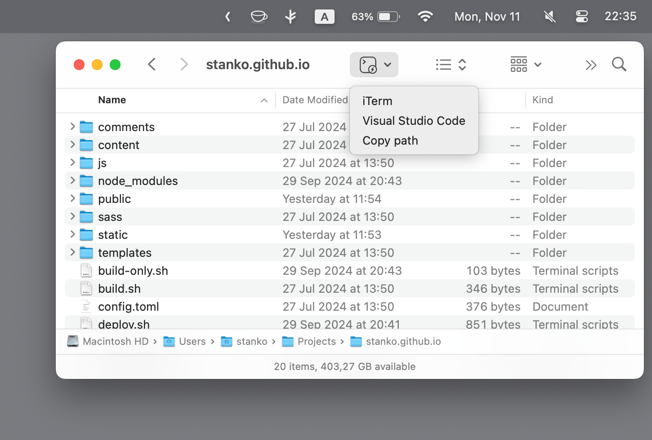Expand the comments folder disclosure arrow

[72, 127]
